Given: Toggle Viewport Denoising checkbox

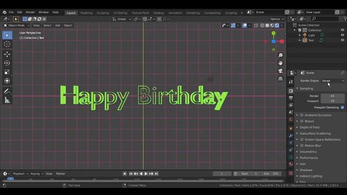Looking at the screenshot, I should (343, 107).
